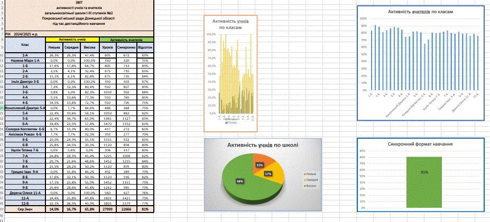The width and height of the screenshot is (490, 222).
Task: Select the "Синхронно" column header cell
Action: click(126, 47)
